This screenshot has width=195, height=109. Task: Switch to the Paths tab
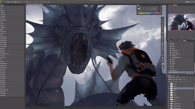[x=178, y=75]
